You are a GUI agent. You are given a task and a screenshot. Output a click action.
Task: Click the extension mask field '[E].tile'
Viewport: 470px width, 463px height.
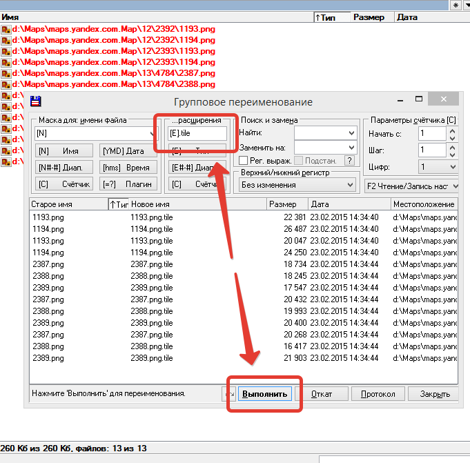(x=197, y=133)
